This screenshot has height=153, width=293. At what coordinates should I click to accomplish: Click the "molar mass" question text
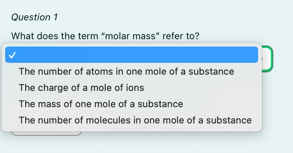tap(105, 36)
